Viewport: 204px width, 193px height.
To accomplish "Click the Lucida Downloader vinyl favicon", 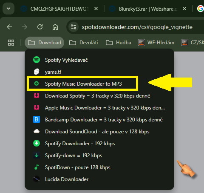I will coord(37,179).
